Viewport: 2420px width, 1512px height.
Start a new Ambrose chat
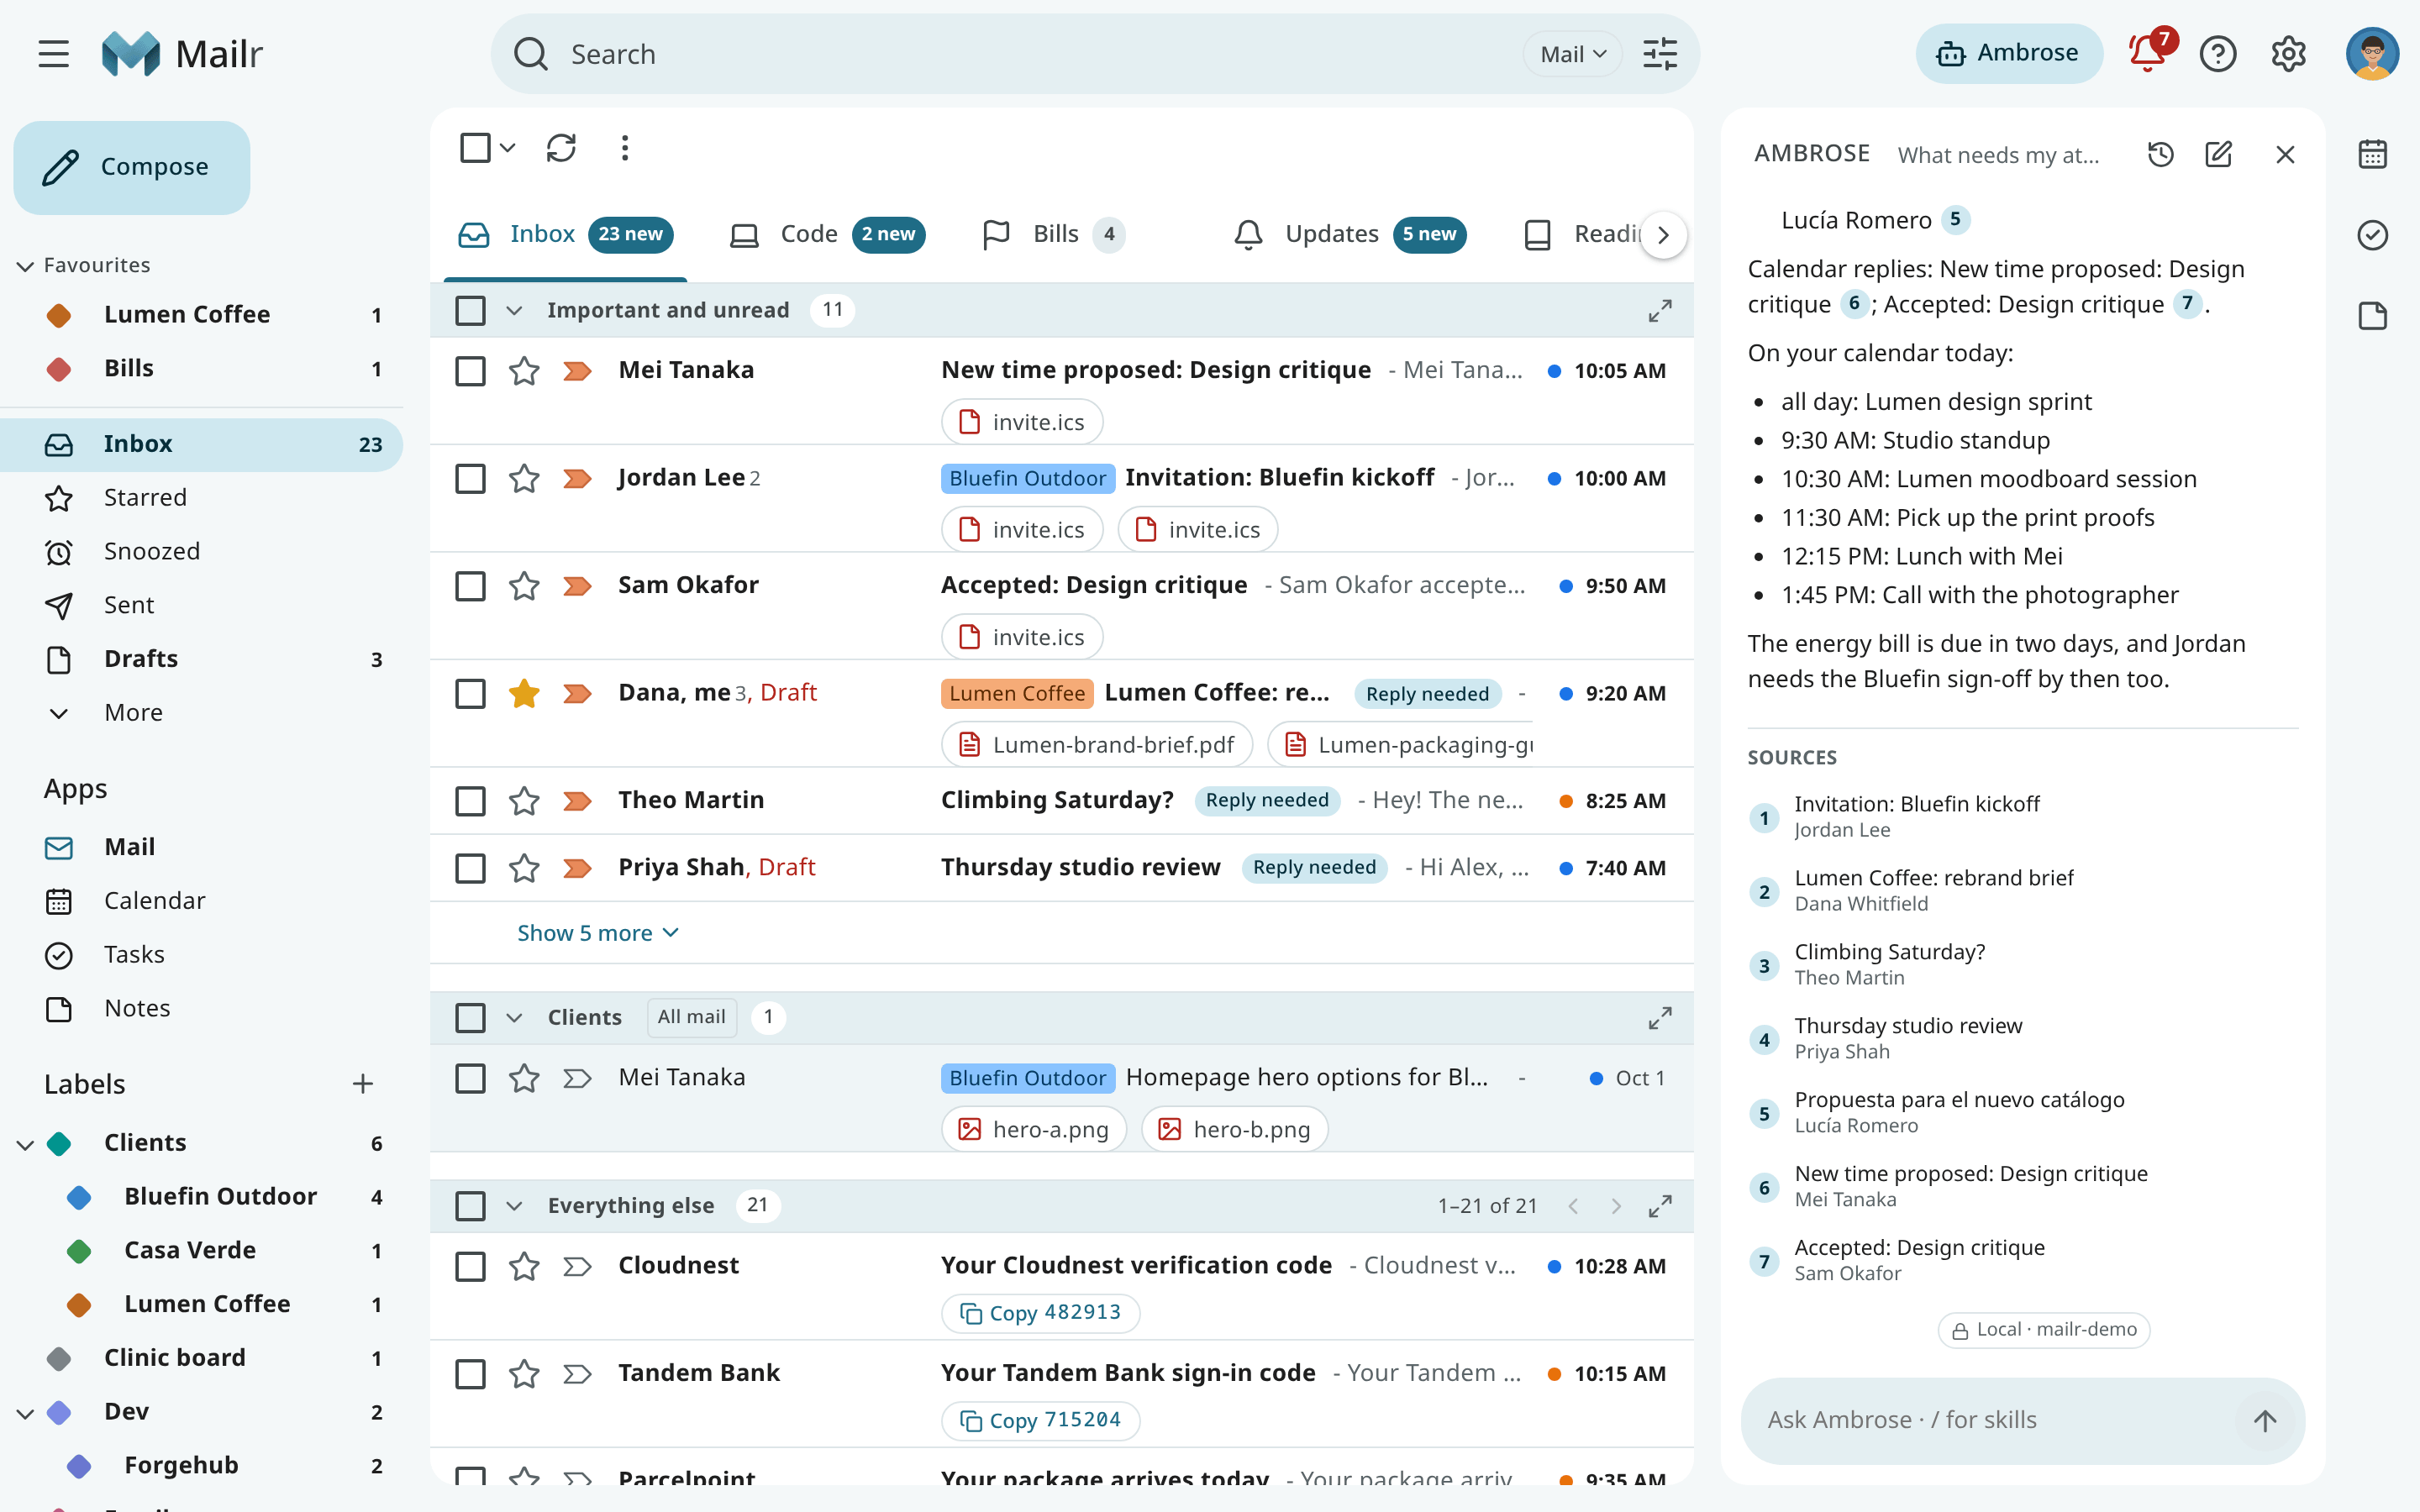tap(2219, 154)
